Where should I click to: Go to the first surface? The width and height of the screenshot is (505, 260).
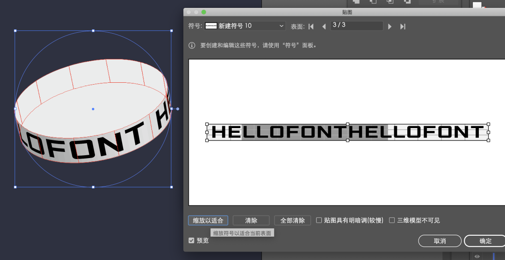311,27
